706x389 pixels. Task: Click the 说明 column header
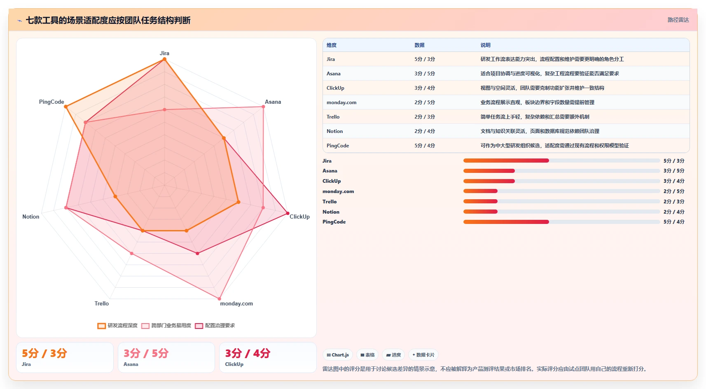click(485, 45)
